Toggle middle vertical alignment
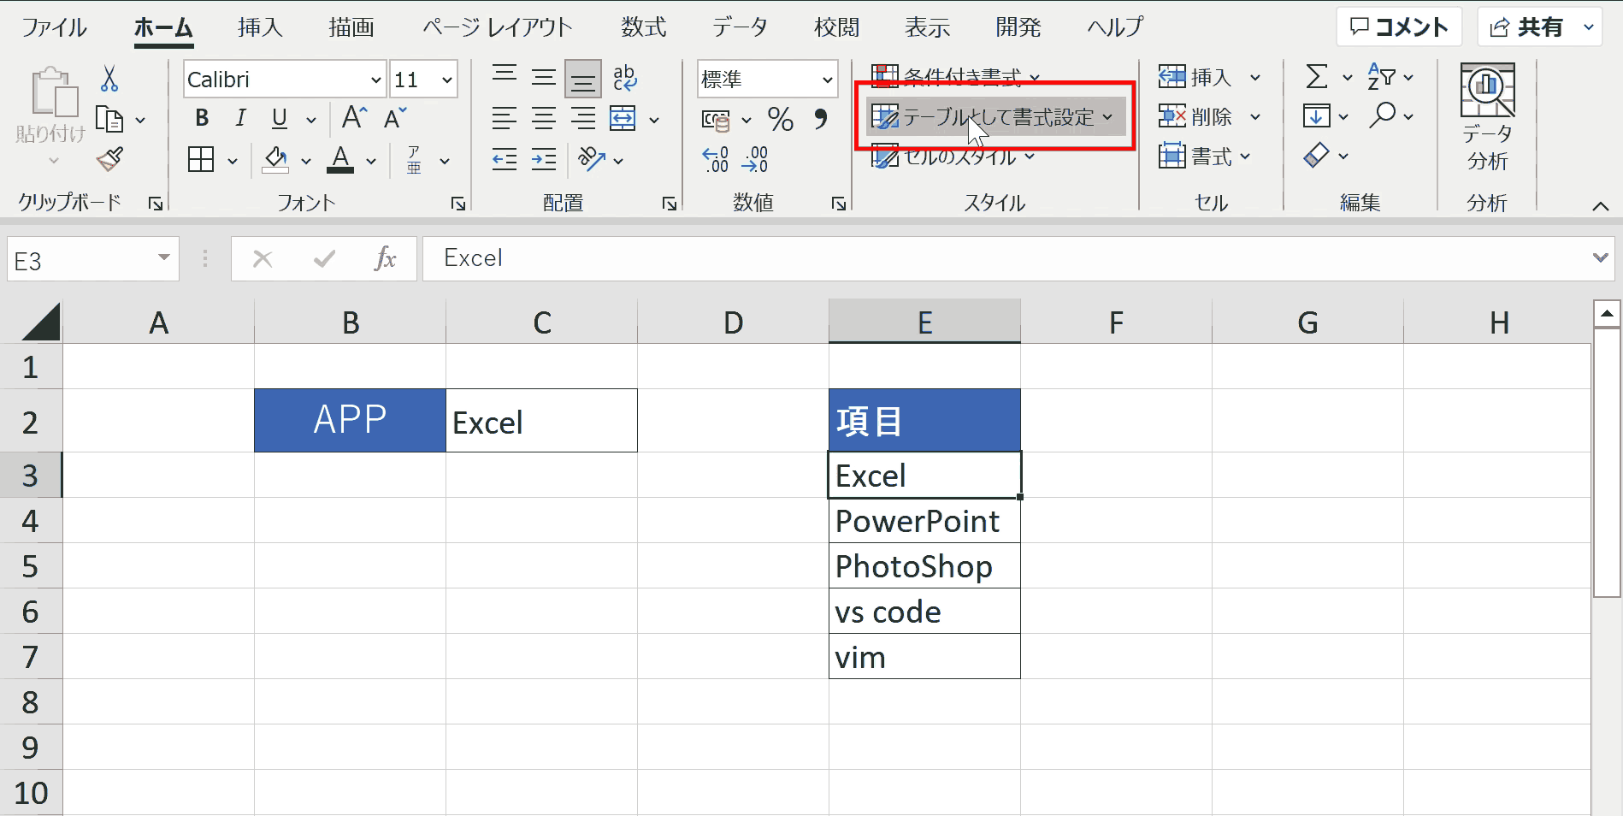The image size is (1623, 816). point(544,79)
